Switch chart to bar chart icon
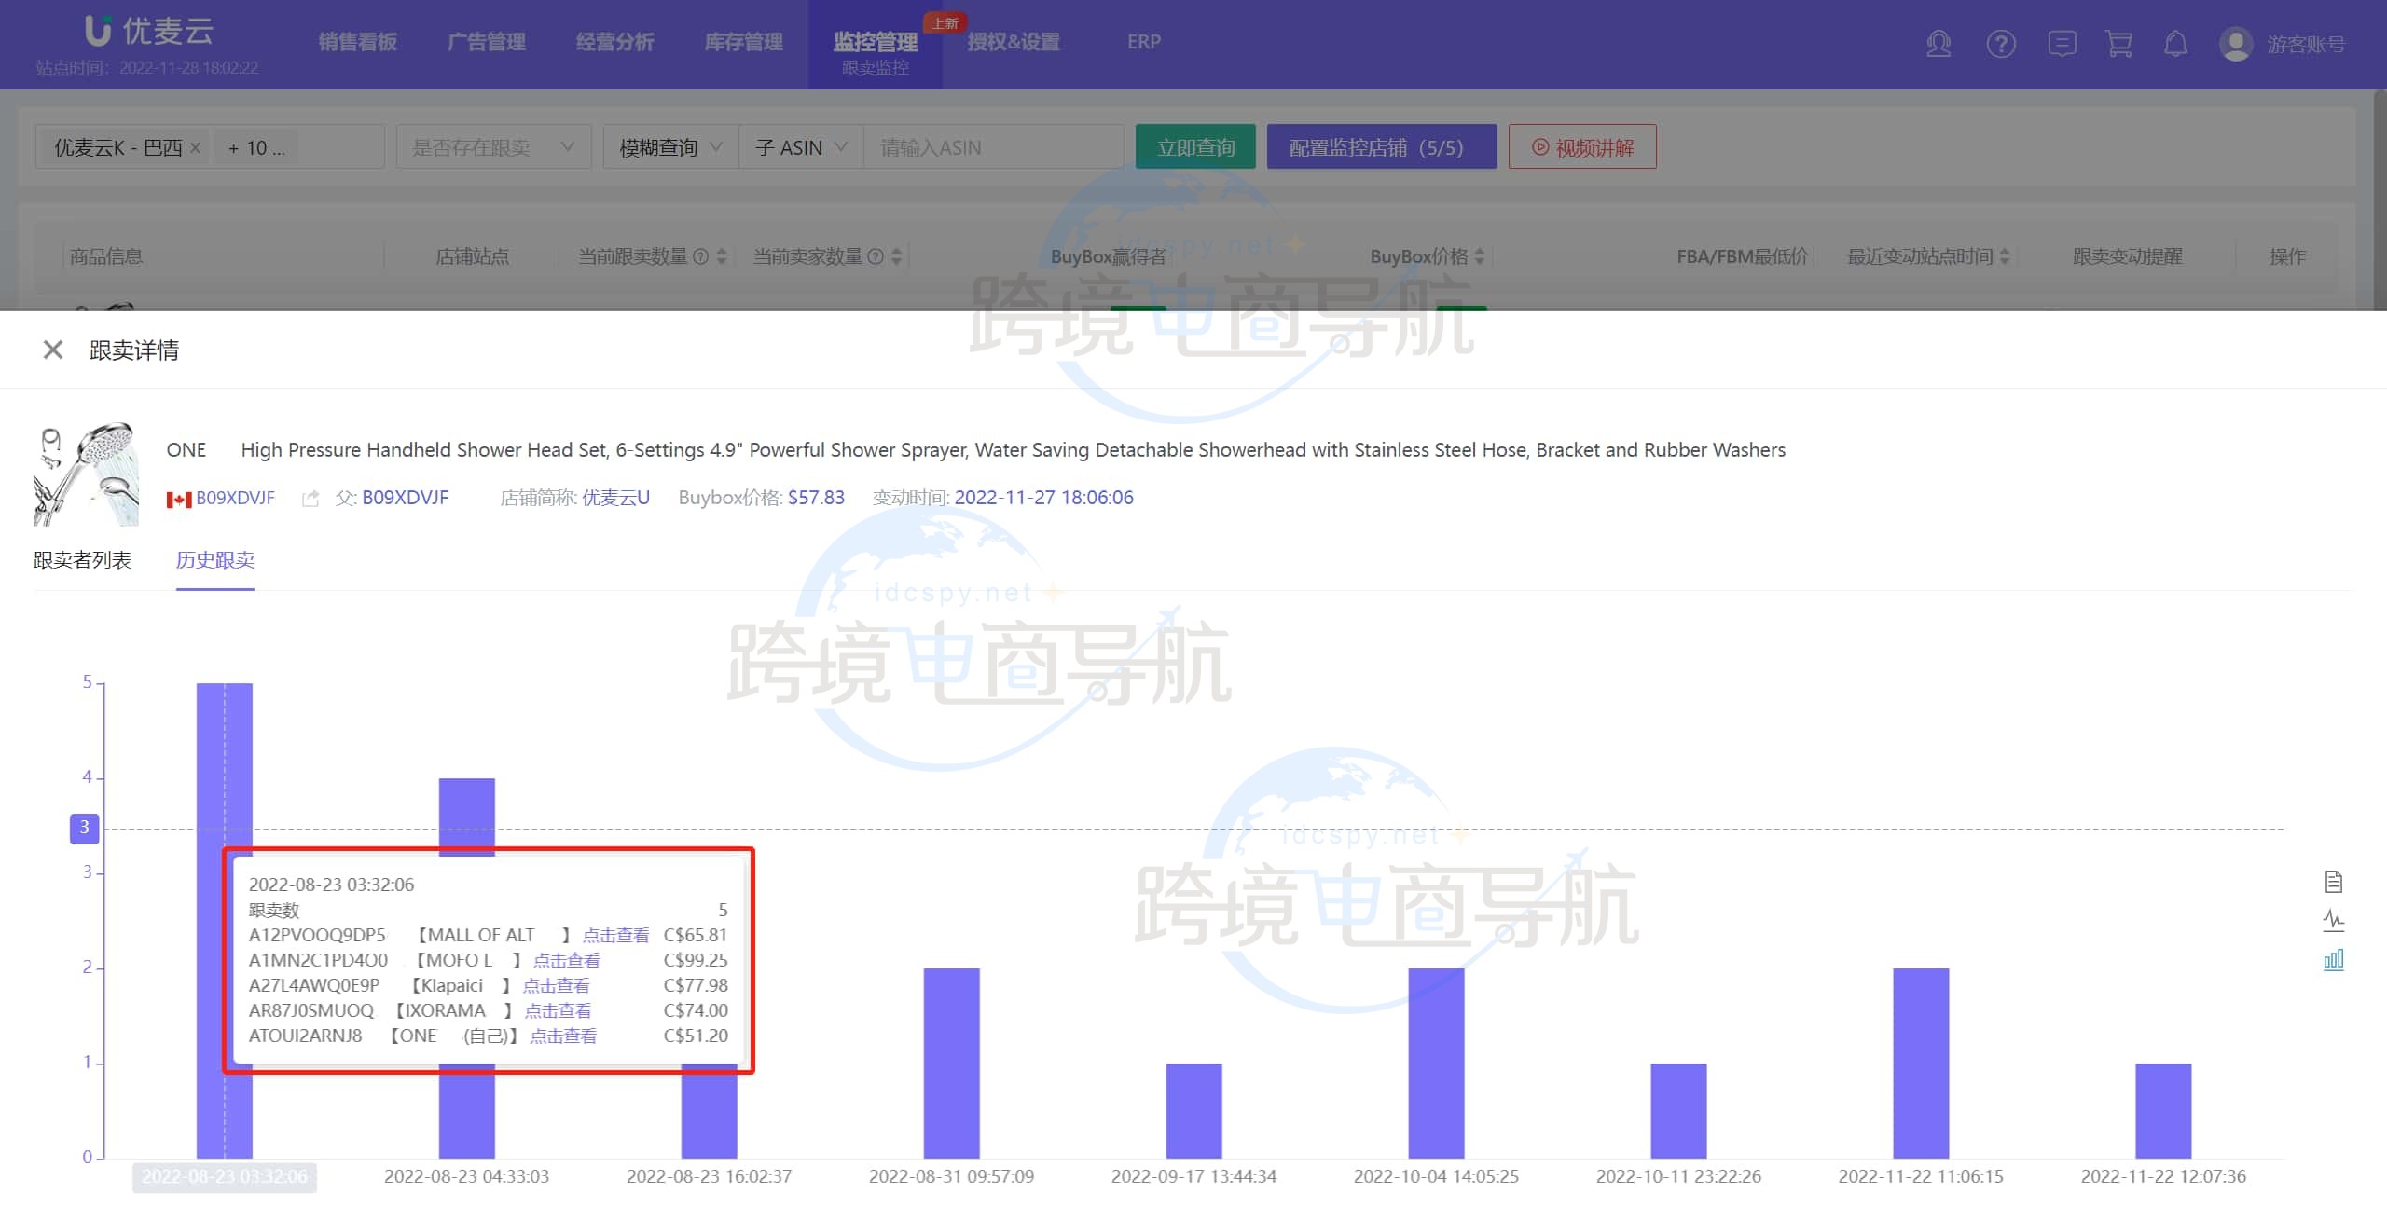This screenshot has height=1208, width=2387. 2333,960
